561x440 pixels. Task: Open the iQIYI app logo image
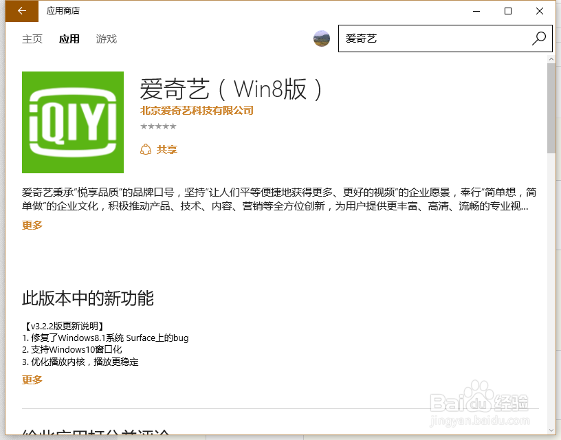click(73, 122)
